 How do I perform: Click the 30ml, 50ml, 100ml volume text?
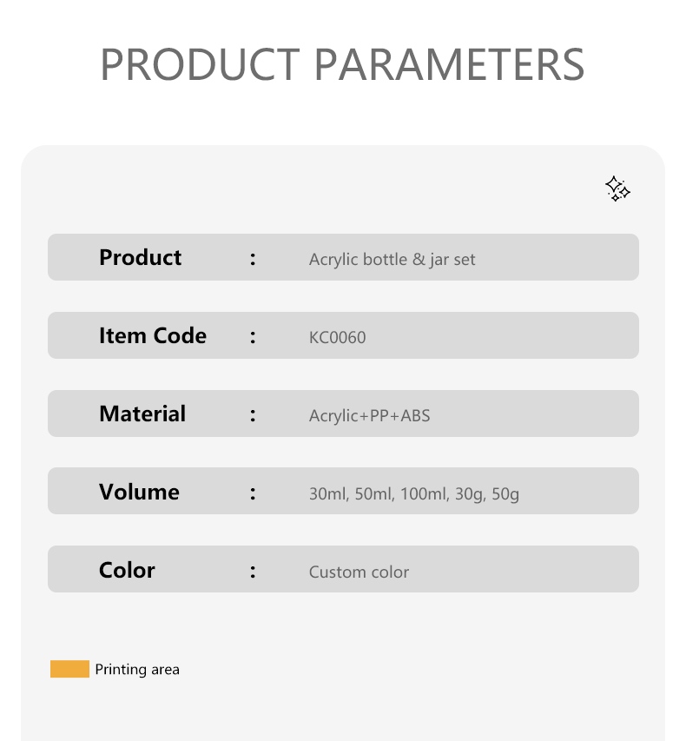[379, 493]
